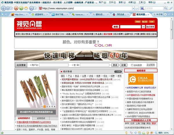Screen dimensions: 174x135
Task: Click the go arrow next to address bar
Action: click(x=137, y=8)
